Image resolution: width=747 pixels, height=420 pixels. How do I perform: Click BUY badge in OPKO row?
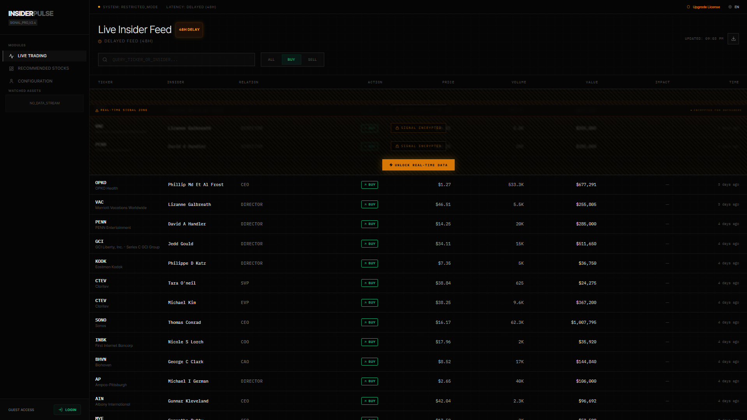369,185
